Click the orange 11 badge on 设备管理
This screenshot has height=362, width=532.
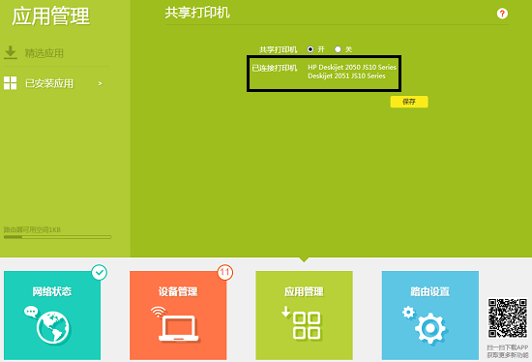click(x=225, y=272)
